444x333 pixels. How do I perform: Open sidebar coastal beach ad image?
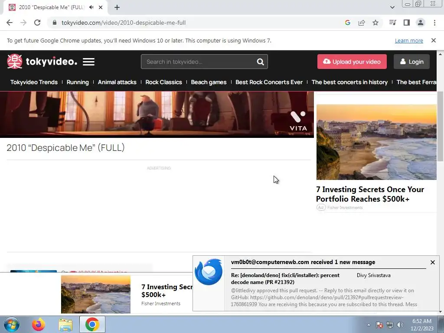tap(376, 142)
